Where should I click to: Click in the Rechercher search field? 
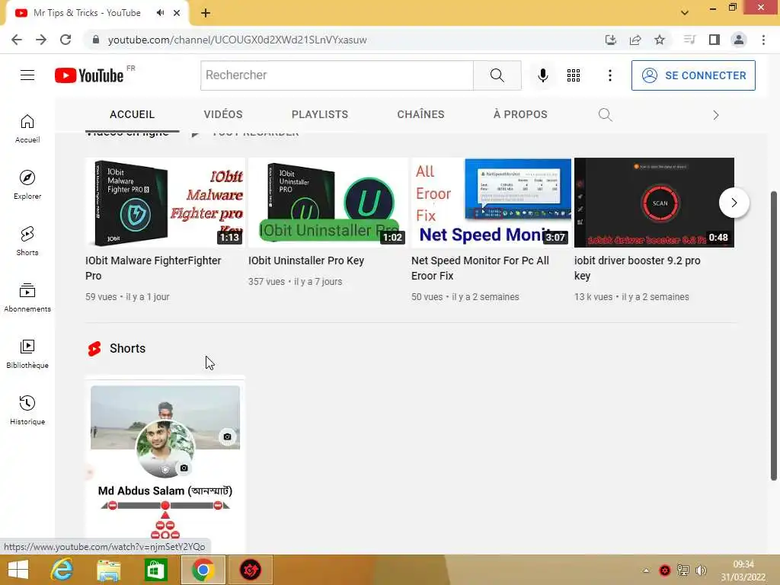coord(337,75)
